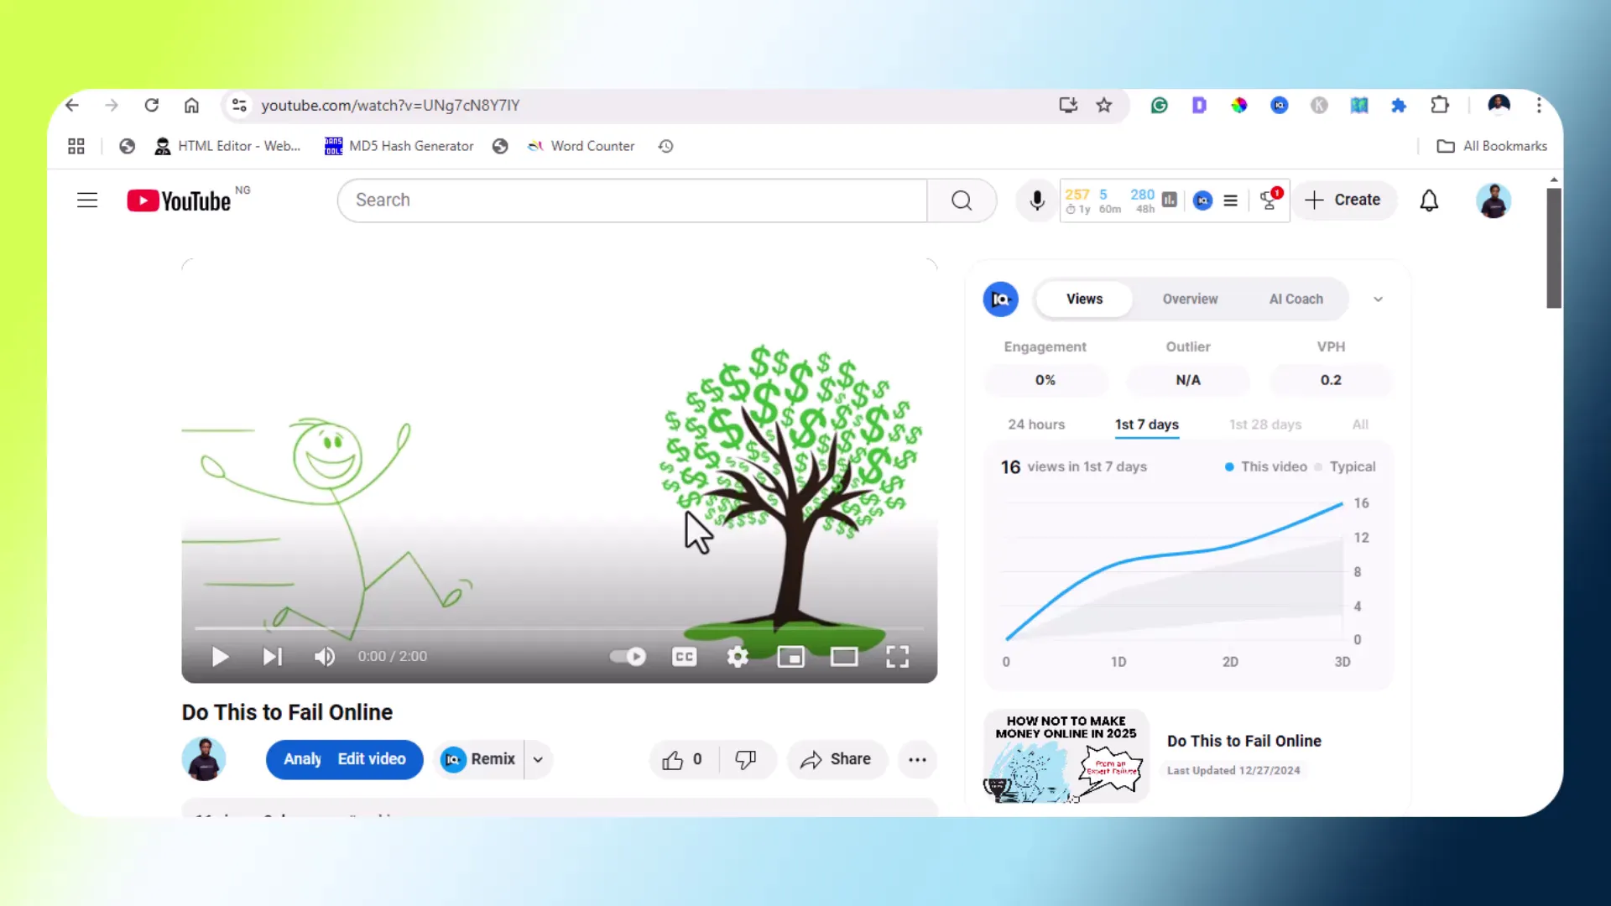Select the All range tab
This screenshot has height=906, width=1611.
1360,425
